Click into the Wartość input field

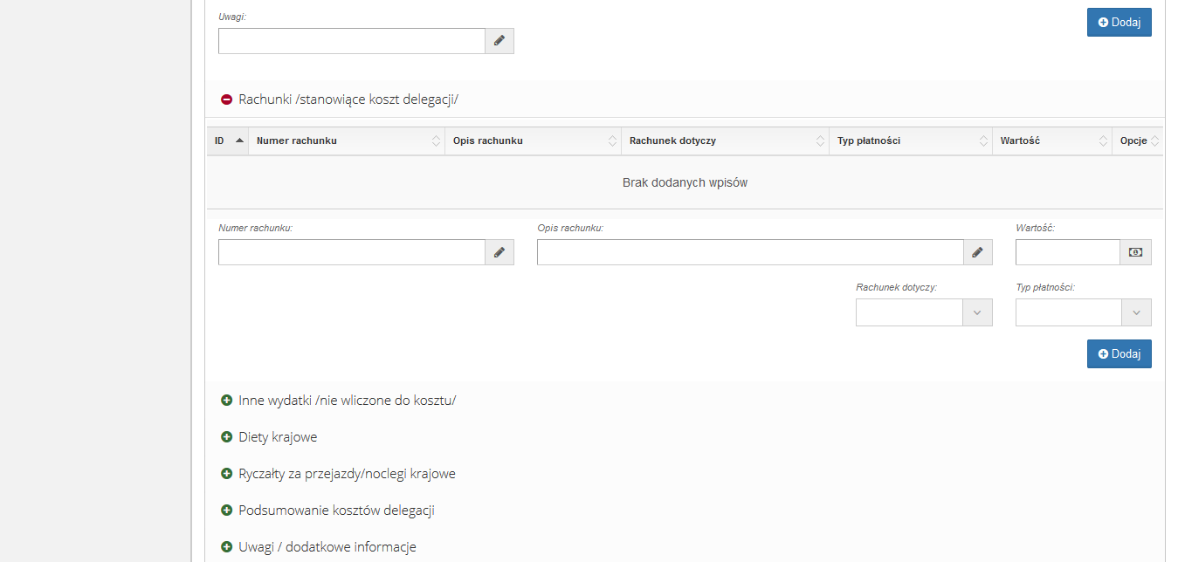click(x=1067, y=252)
